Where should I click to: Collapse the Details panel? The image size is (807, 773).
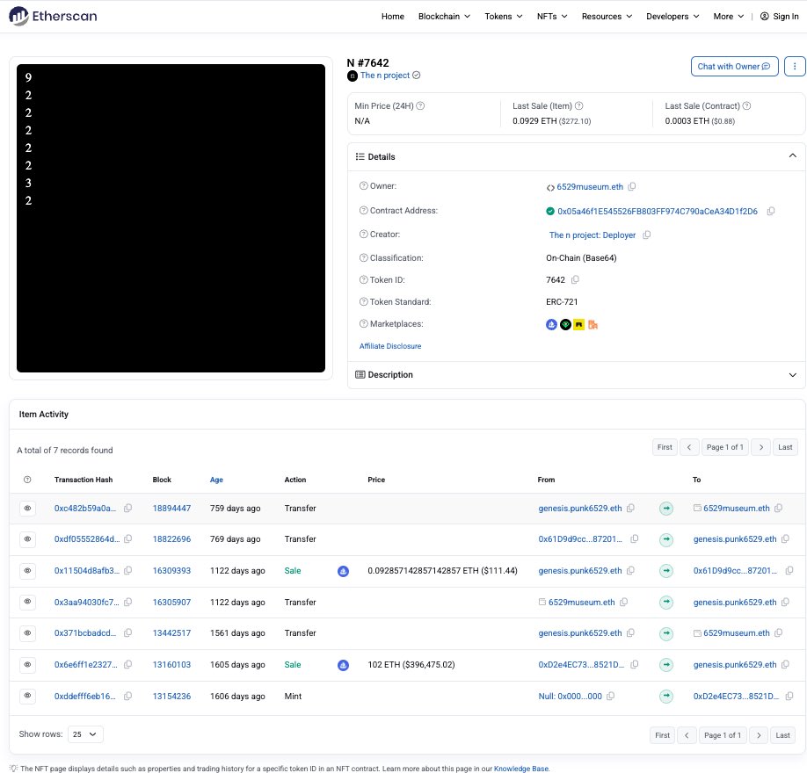point(792,155)
